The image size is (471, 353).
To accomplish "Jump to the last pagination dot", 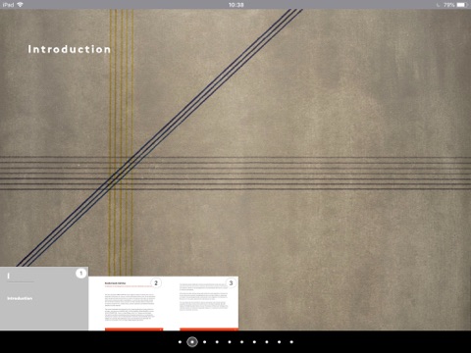I will (x=291, y=342).
